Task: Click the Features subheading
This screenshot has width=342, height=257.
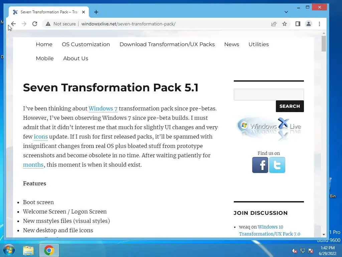Action: (34, 183)
